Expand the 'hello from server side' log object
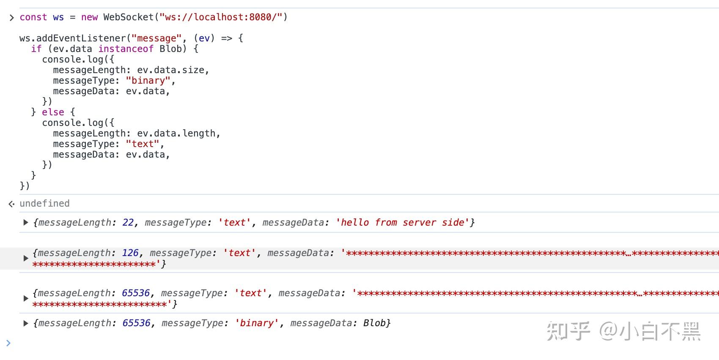The width and height of the screenshot is (719, 360). tap(25, 222)
